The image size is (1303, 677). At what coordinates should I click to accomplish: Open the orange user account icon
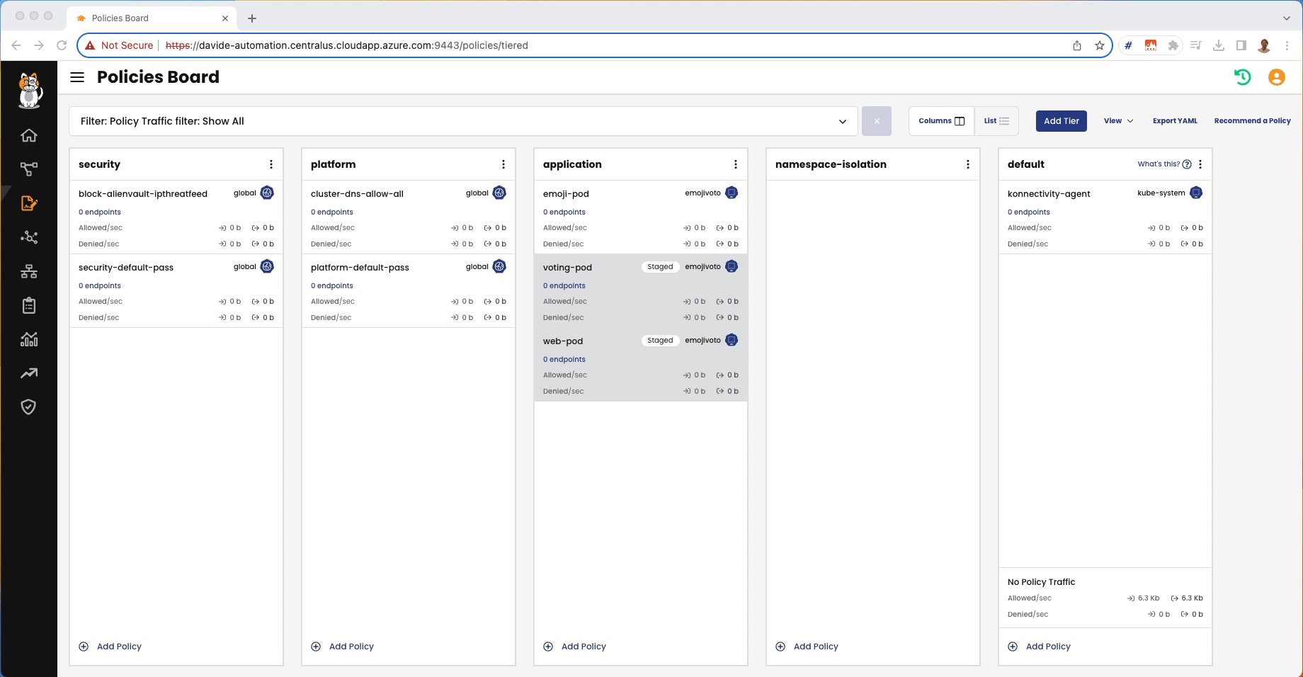(x=1277, y=77)
